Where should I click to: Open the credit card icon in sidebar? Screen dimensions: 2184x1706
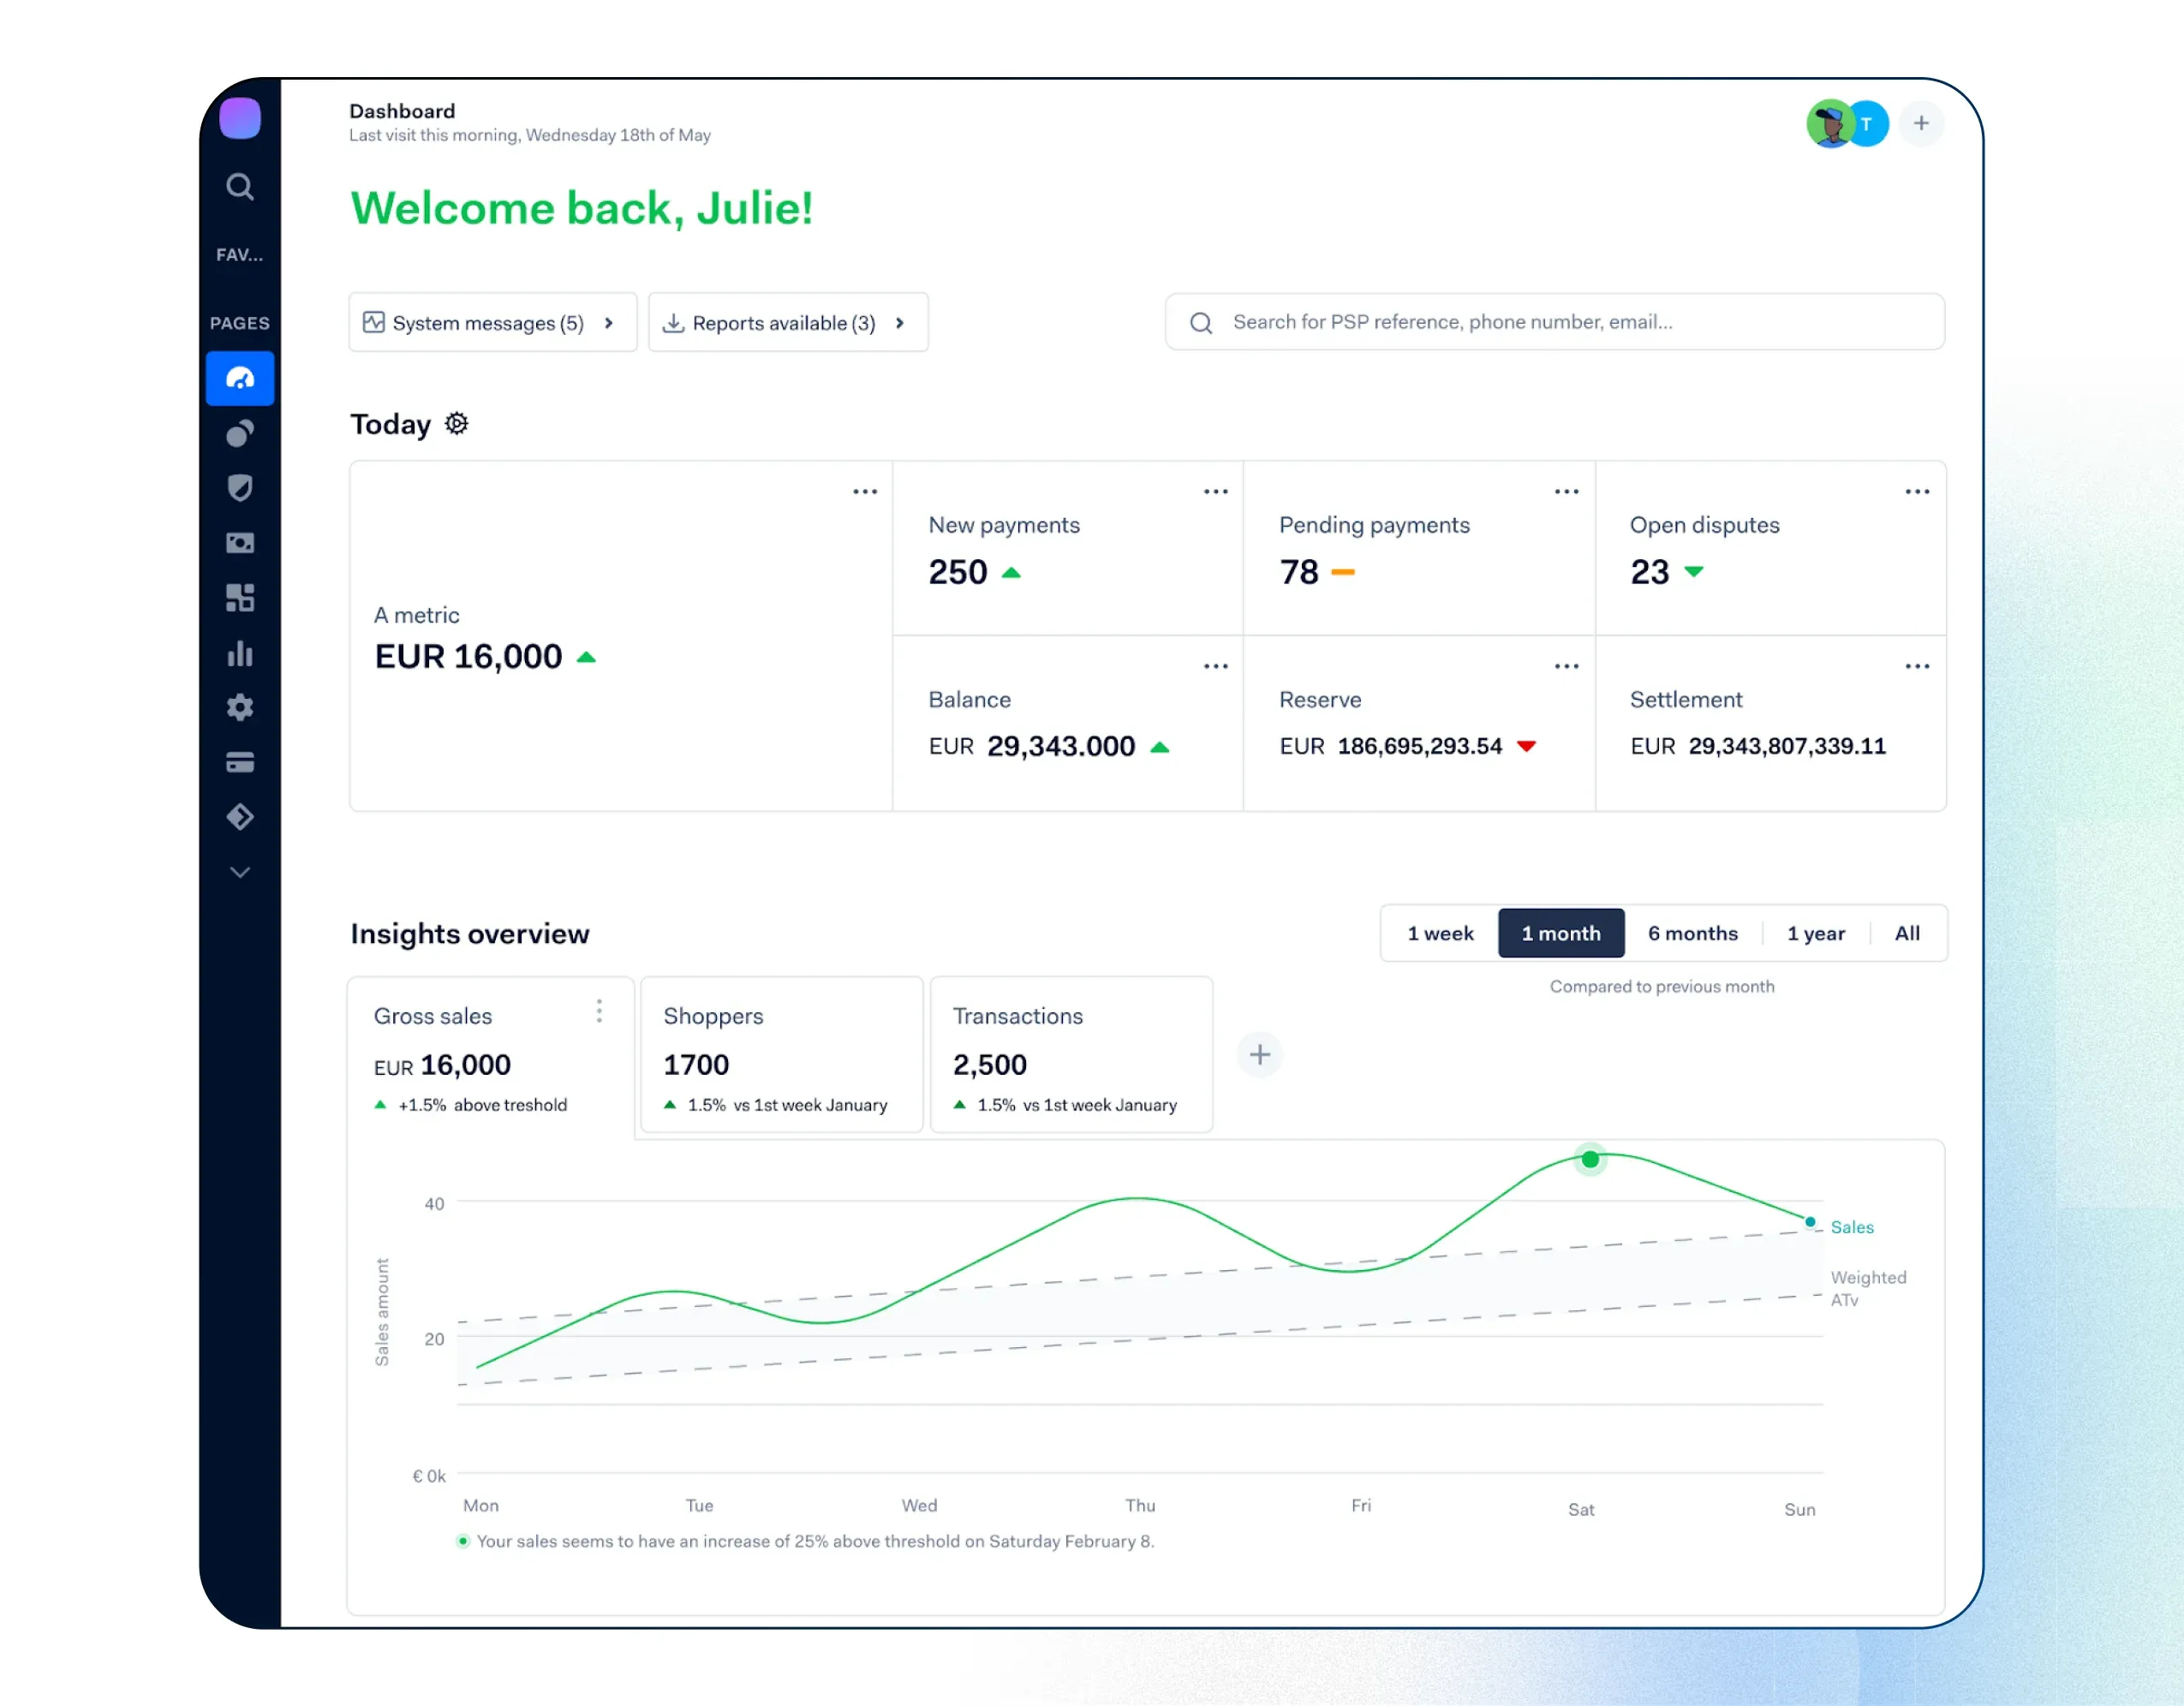pyautogui.click(x=240, y=763)
